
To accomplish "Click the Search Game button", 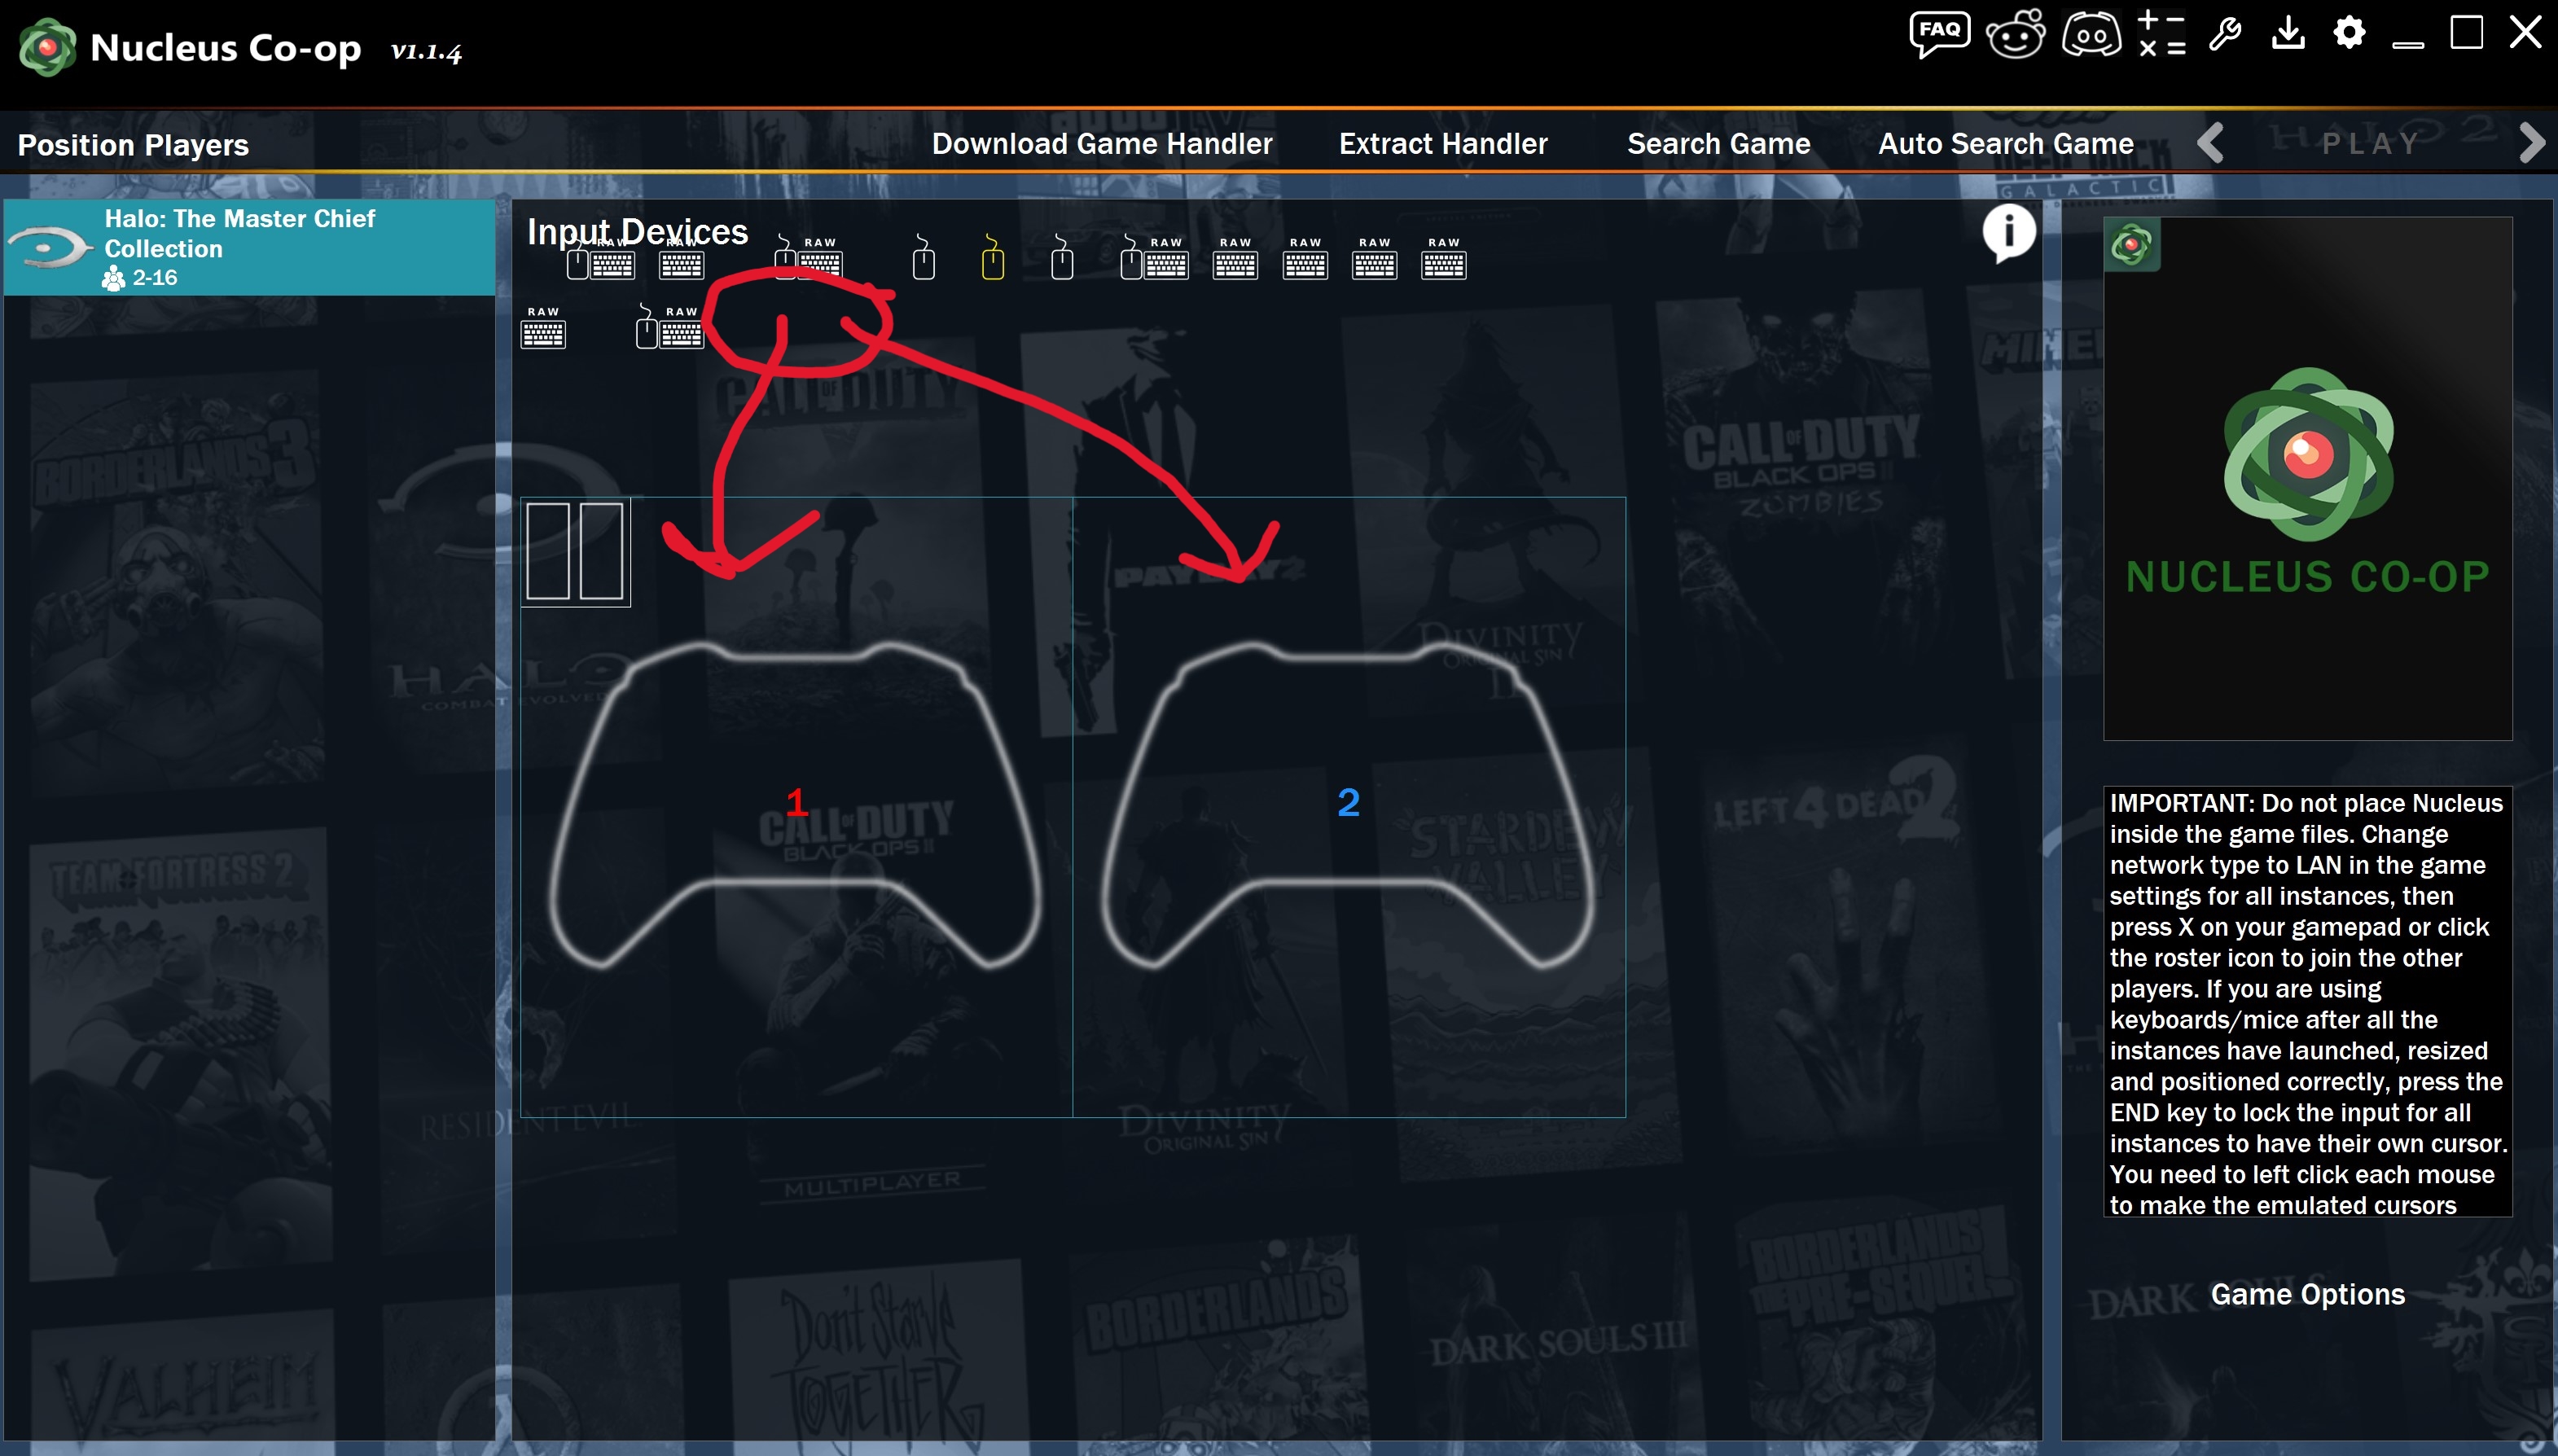I will coord(1718,144).
